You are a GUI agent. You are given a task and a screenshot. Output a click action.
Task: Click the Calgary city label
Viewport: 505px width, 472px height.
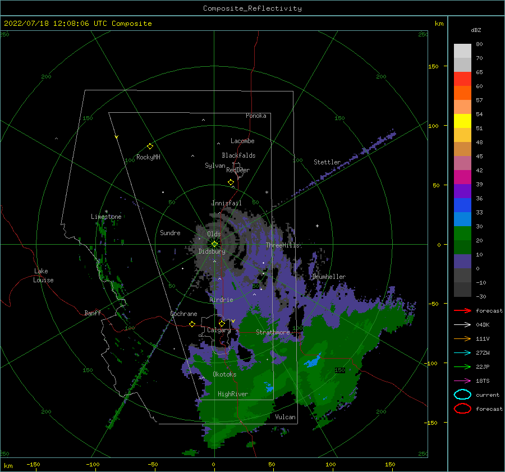point(219,330)
